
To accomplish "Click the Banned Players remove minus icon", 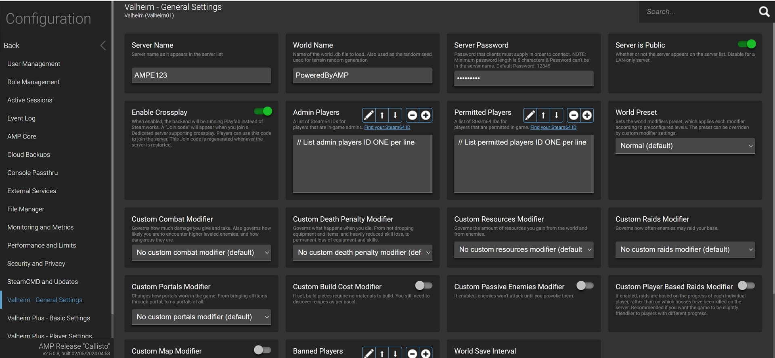I will tap(412, 353).
